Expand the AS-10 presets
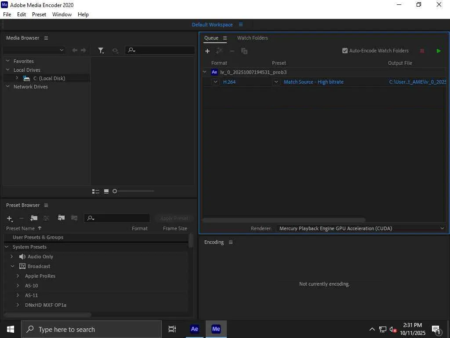The height and width of the screenshot is (338, 450). point(18,286)
